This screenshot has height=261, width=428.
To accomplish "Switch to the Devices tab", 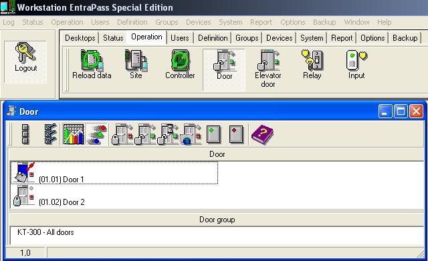I will tap(280, 38).
